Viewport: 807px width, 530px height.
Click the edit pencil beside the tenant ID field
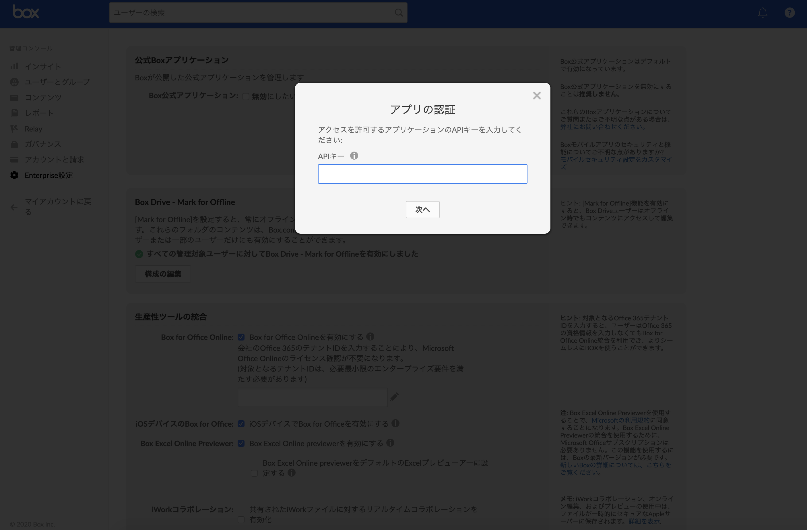394,397
